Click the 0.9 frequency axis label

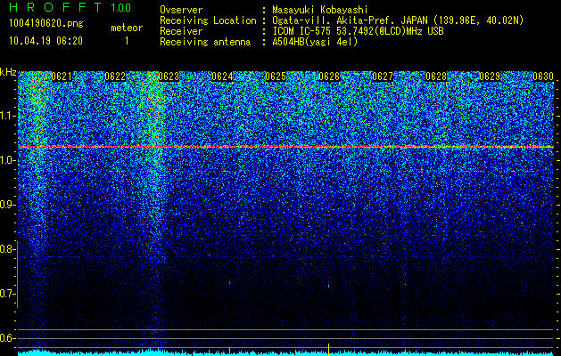pos(7,205)
